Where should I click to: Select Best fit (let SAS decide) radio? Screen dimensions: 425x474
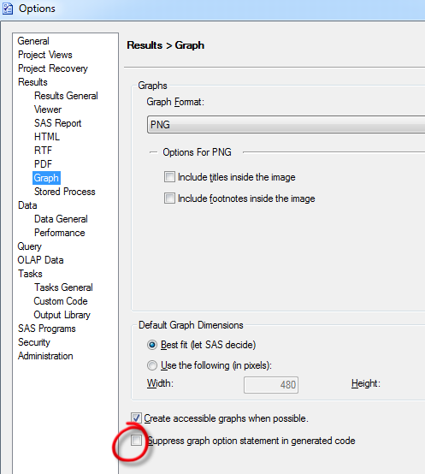(152, 345)
